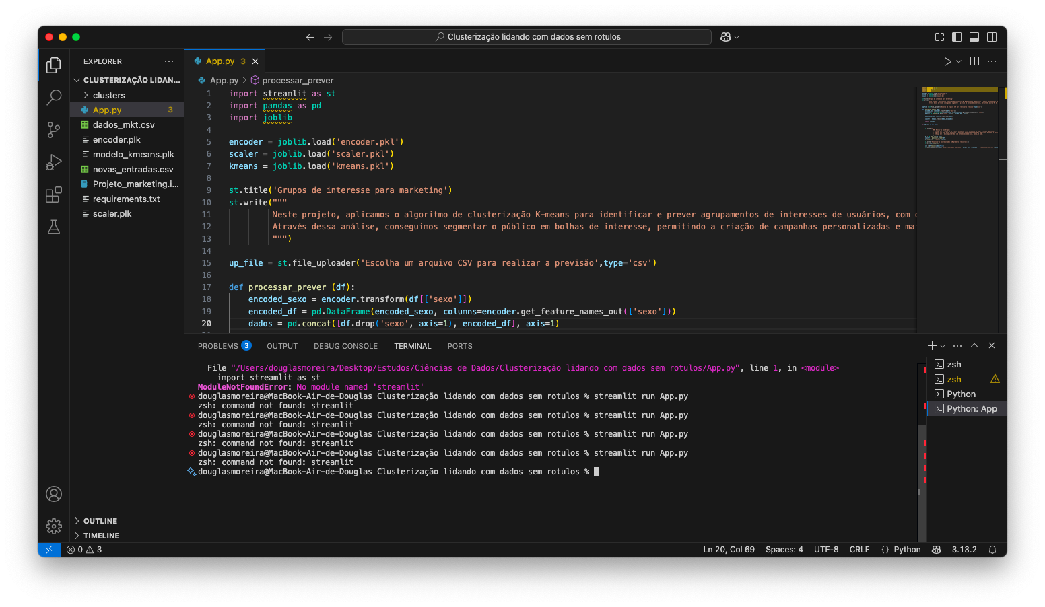Open terminal panel more actions menu
The height and width of the screenshot is (607, 1045).
coord(957,345)
